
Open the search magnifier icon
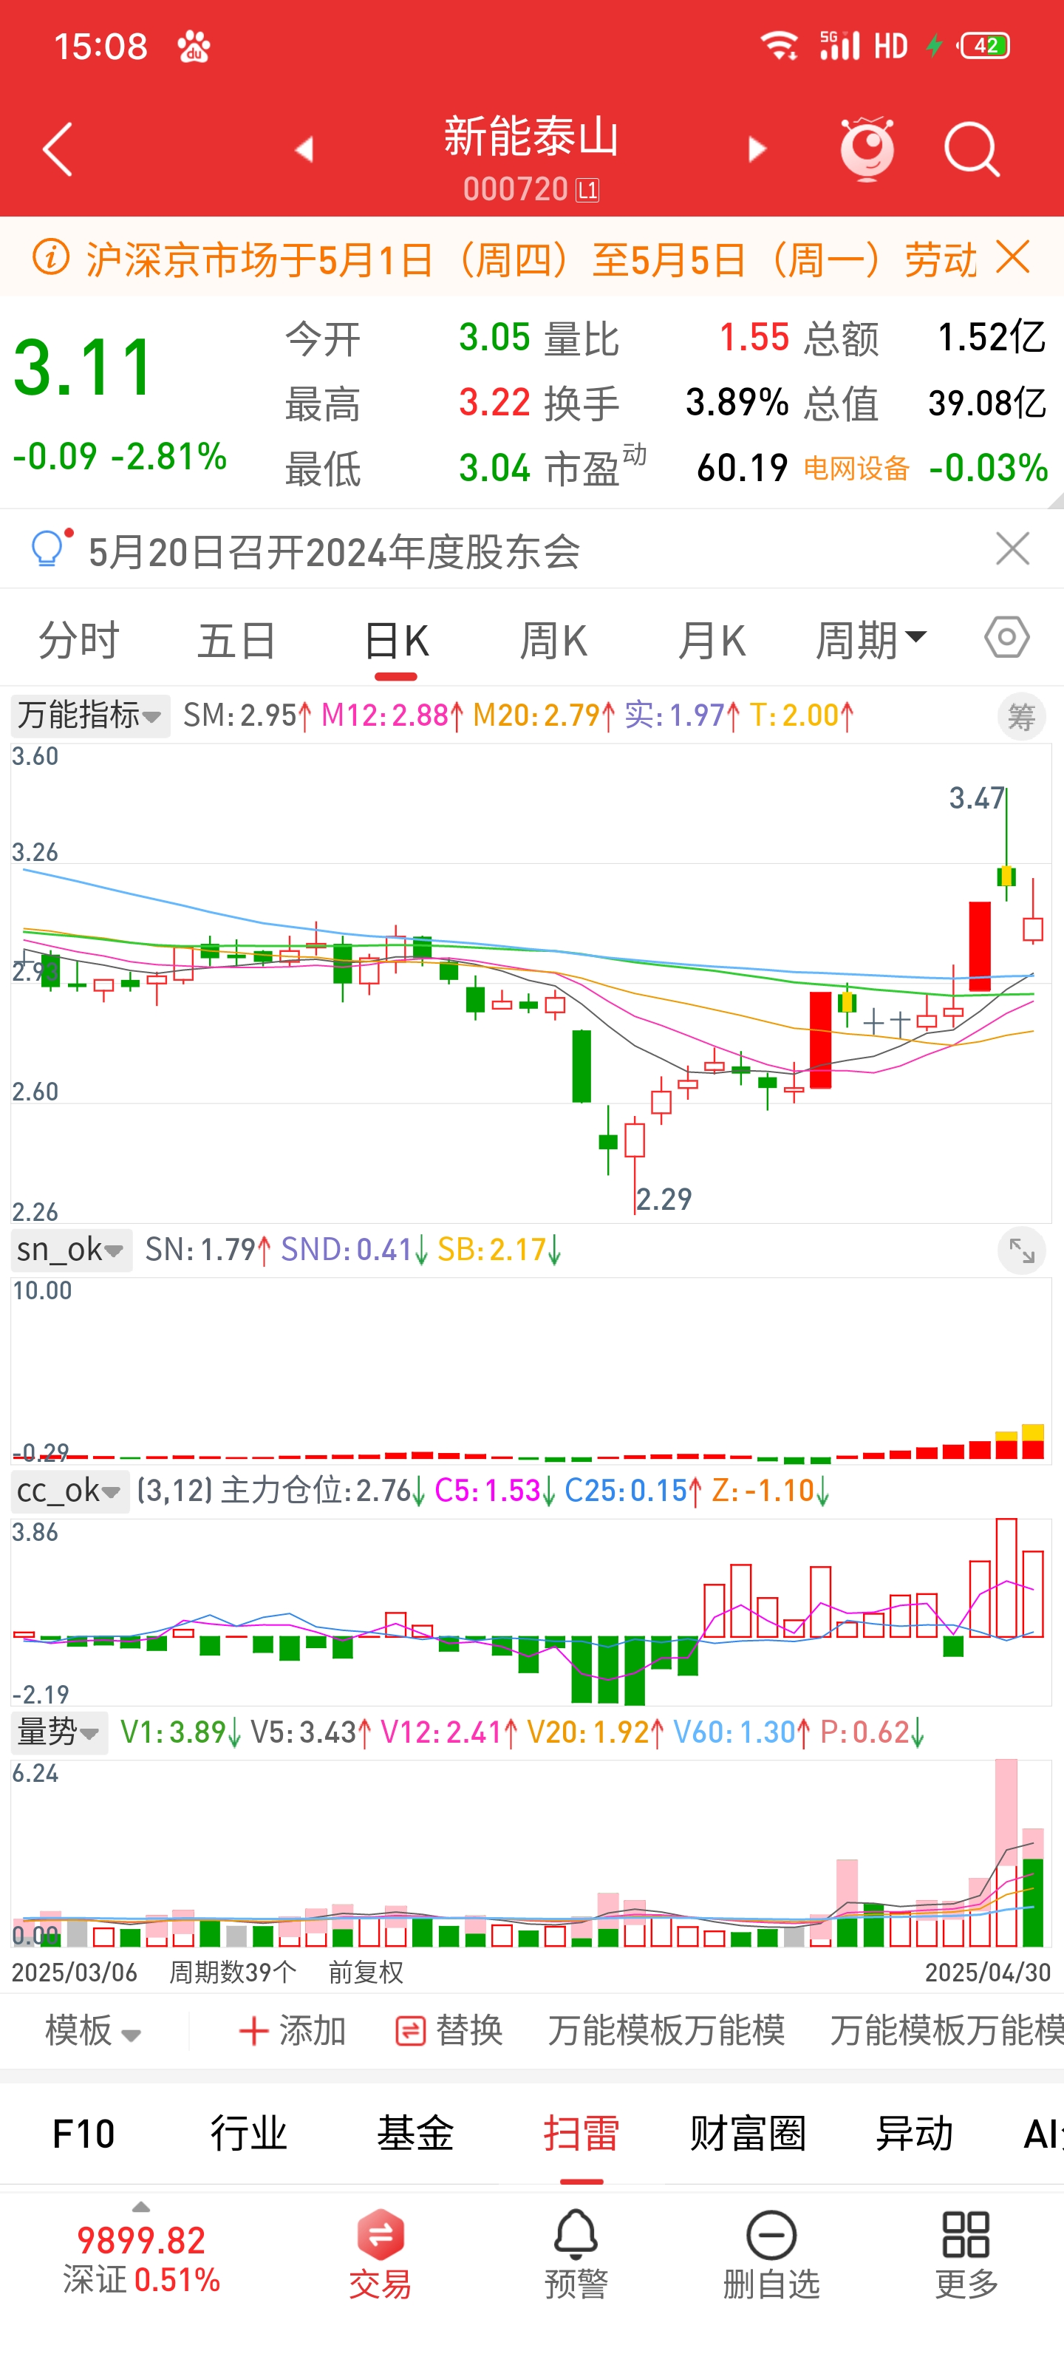point(972,149)
